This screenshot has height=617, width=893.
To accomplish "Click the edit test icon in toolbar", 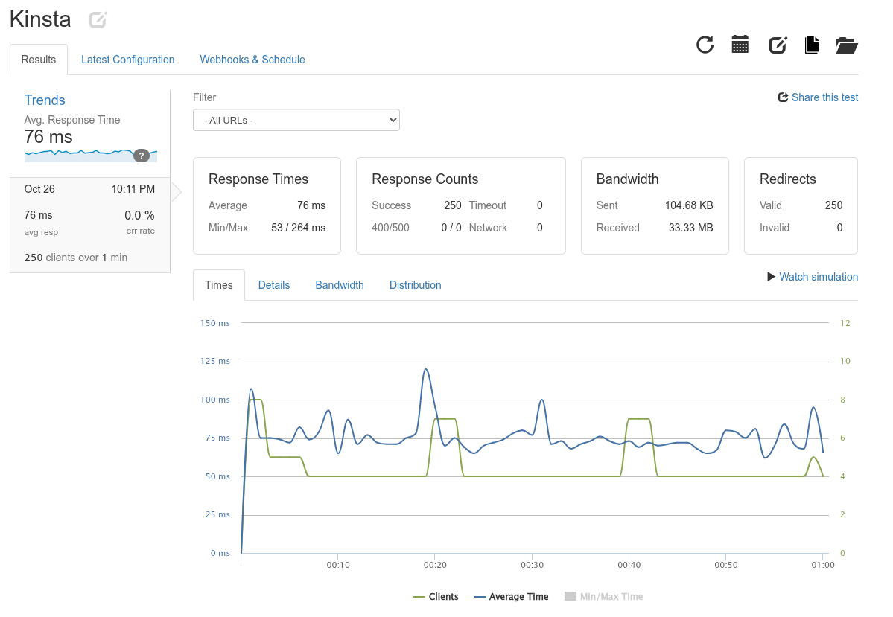I will (778, 45).
